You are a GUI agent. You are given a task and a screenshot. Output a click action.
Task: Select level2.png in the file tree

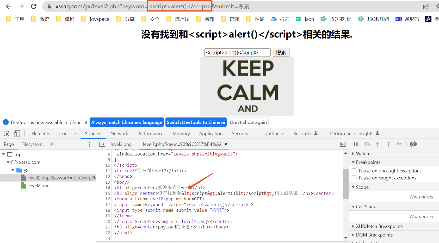(x=39, y=186)
